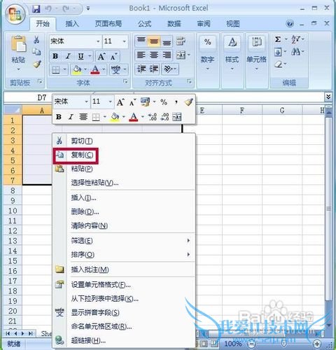Toggle Underline in the ribbon font group
The width and height of the screenshot is (336, 350).
(x=80, y=56)
